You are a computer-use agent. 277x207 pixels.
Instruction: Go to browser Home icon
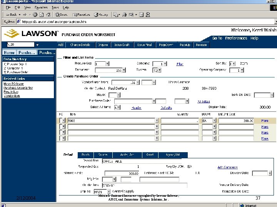point(48,15)
